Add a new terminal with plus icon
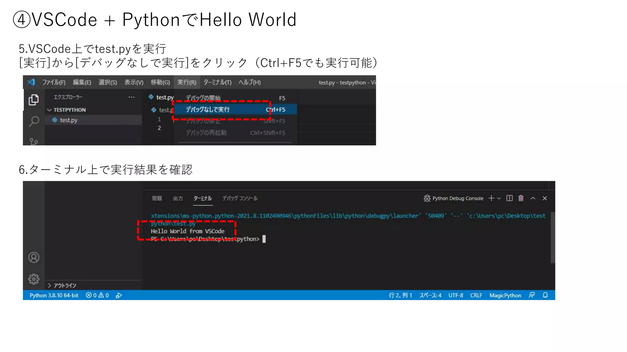The image size is (627, 352). (x=491, y=198)
